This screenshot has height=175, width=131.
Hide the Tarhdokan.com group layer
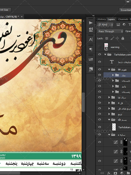click(x=100, y=55)
